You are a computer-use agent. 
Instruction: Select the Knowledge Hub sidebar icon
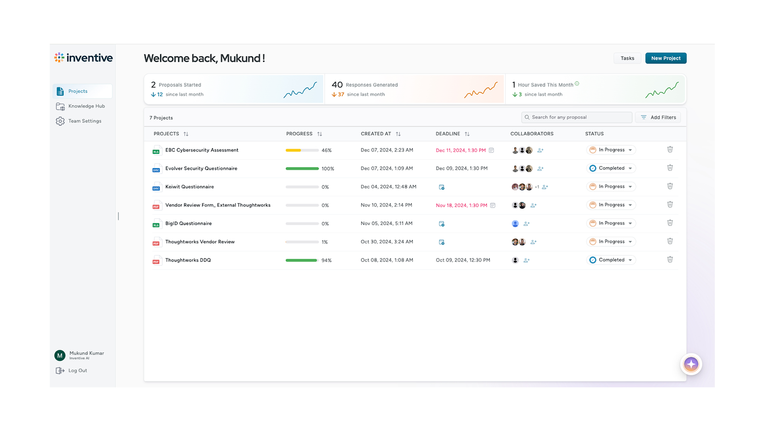(60, 106)
